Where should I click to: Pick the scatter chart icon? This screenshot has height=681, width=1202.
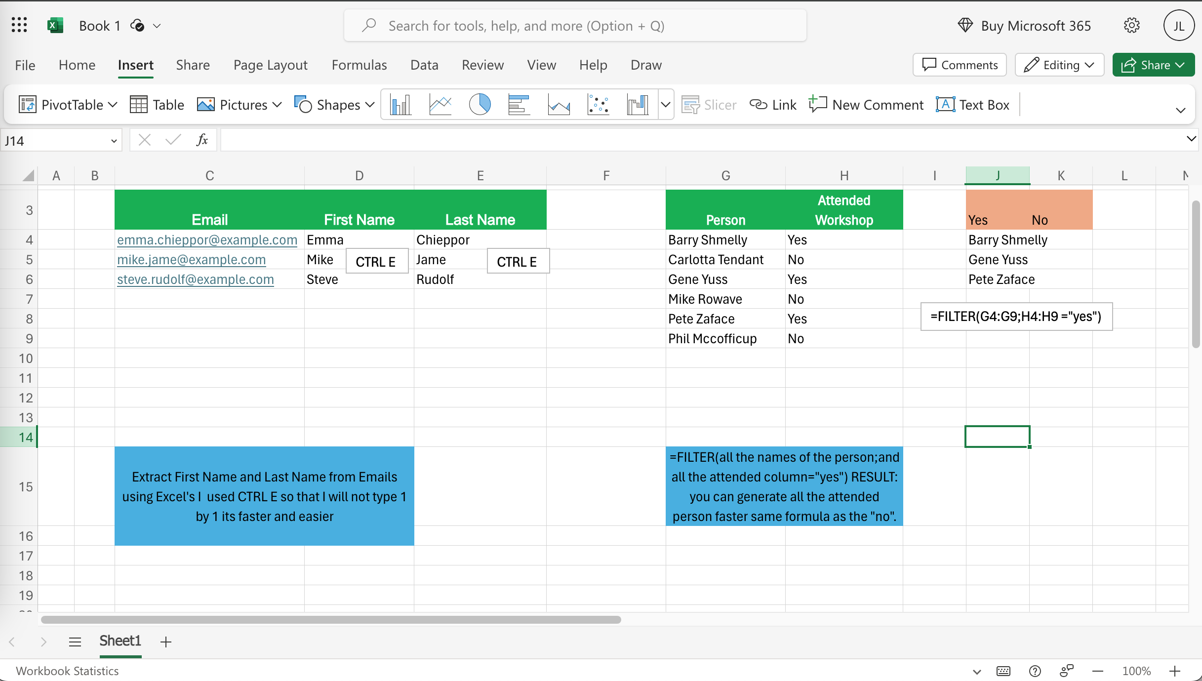click(x=598, y=105)
